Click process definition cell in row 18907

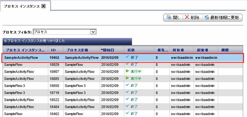coord(80,72)
